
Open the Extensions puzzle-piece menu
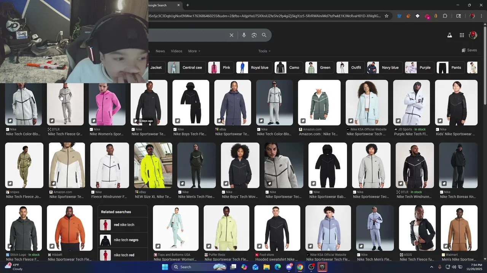(445, 16)
